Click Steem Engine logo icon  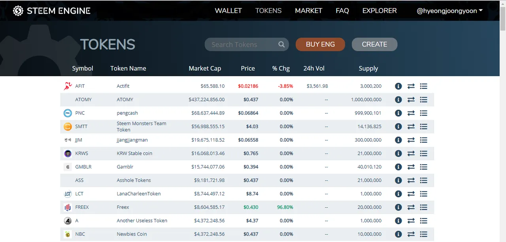tap(18, 11)
